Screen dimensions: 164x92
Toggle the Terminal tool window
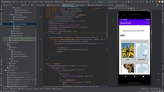click(x=22, y=89)
